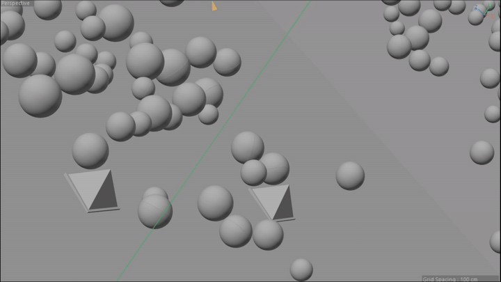Image resolution: width=501 pixels, height=282 pixels.
Task: Select the sphere crossed by the green axis line
Action: point(155,212)
